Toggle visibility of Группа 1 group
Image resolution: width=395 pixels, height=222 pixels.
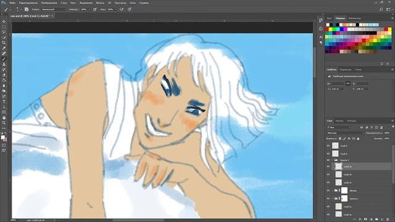(x=328, y=199)
